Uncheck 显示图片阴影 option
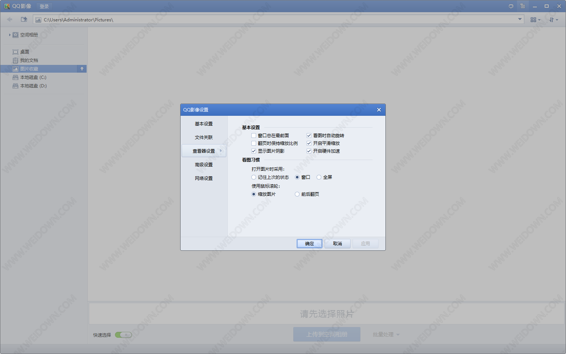Image resolution: width=566 pixels, height=354 pixels. (254, 151)
